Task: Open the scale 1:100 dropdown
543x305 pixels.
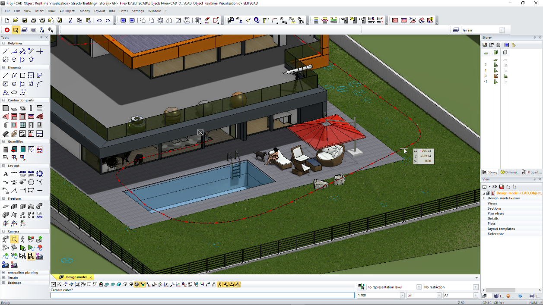Action: tap(402, 296)
